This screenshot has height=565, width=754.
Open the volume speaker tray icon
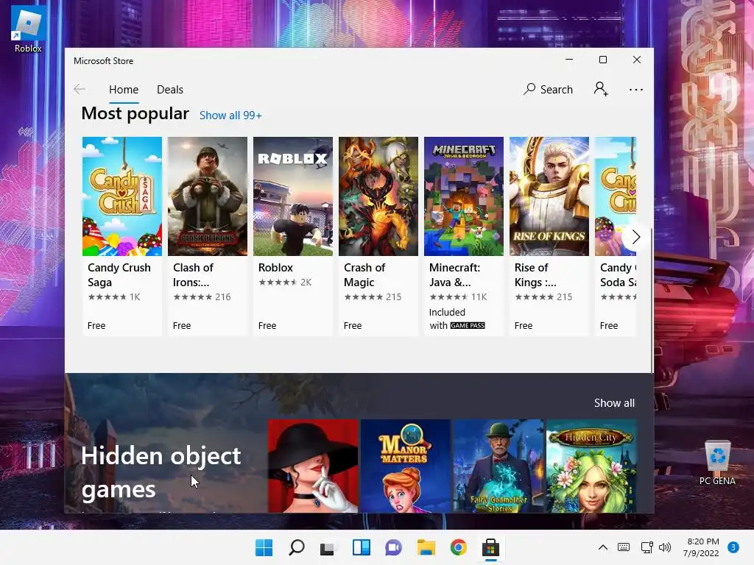click(x=665, y=547)
